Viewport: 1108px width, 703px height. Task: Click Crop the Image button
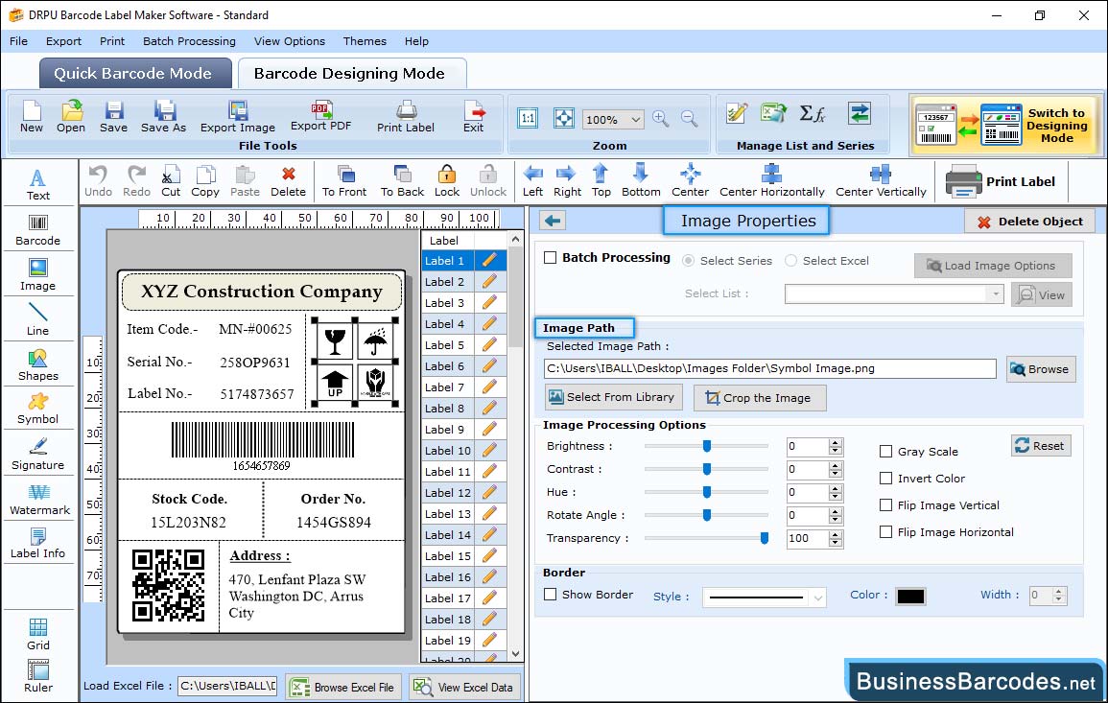760,398
